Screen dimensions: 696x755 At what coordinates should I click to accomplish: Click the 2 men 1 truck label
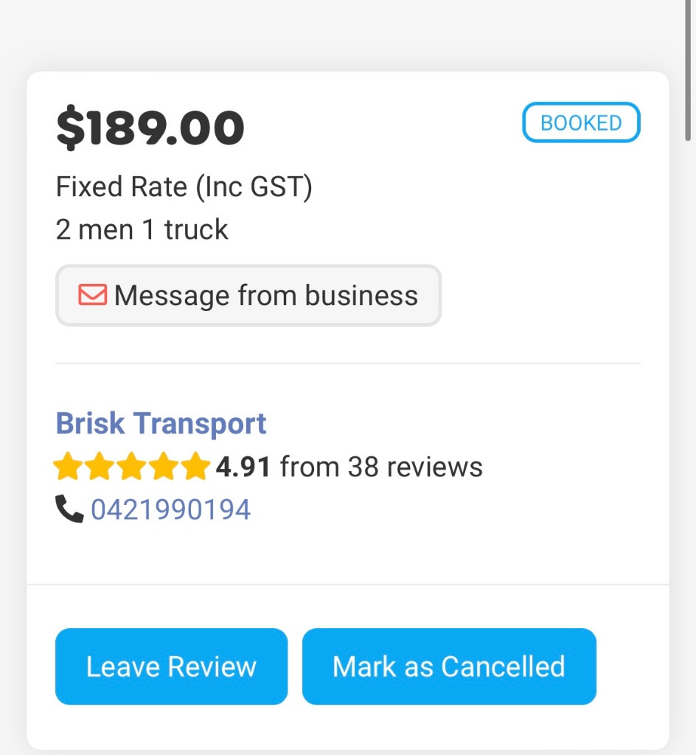(142, 229)
